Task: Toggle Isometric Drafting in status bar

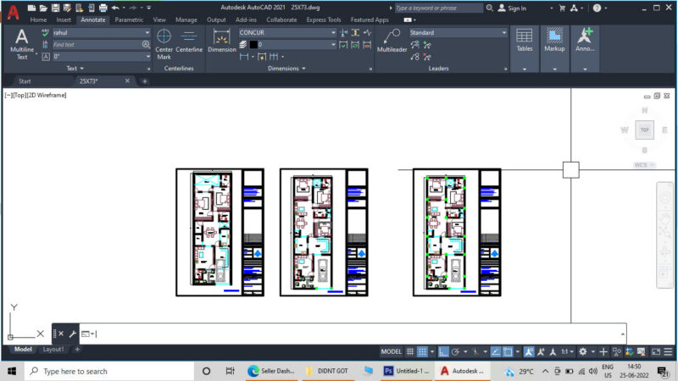Action: click(x=475, y=351)
